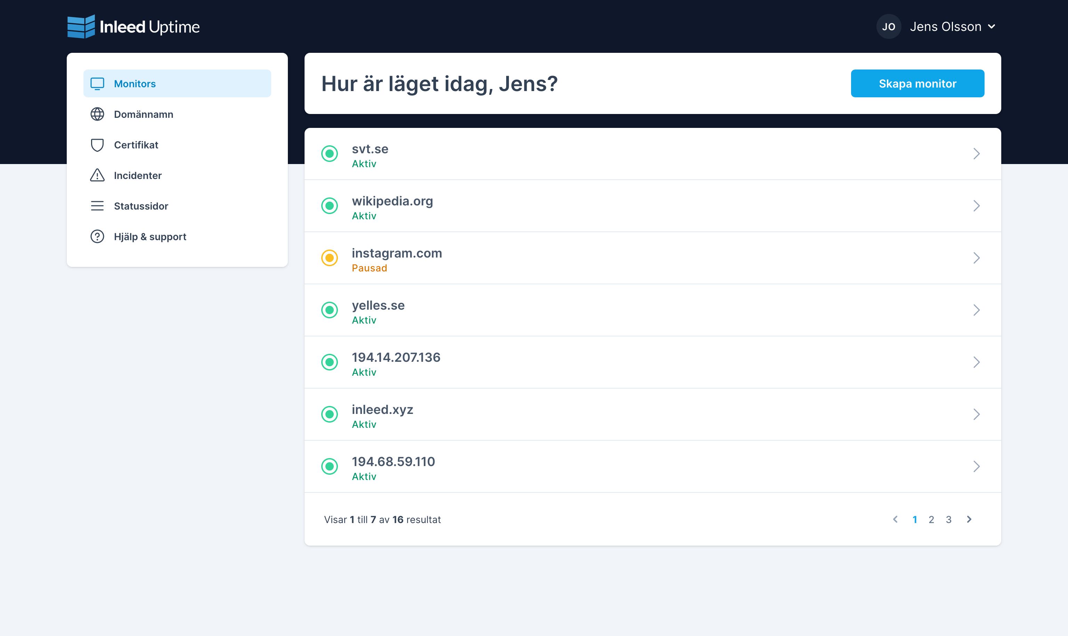This screenshot has height=636, width=1068.
Task: Expand the wikipedia.org row chevron
Action: click(976, 206)
